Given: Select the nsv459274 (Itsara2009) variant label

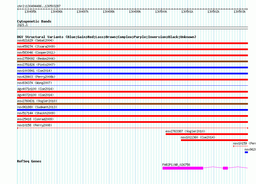Looking at the screenshot, I should [36, 46].
